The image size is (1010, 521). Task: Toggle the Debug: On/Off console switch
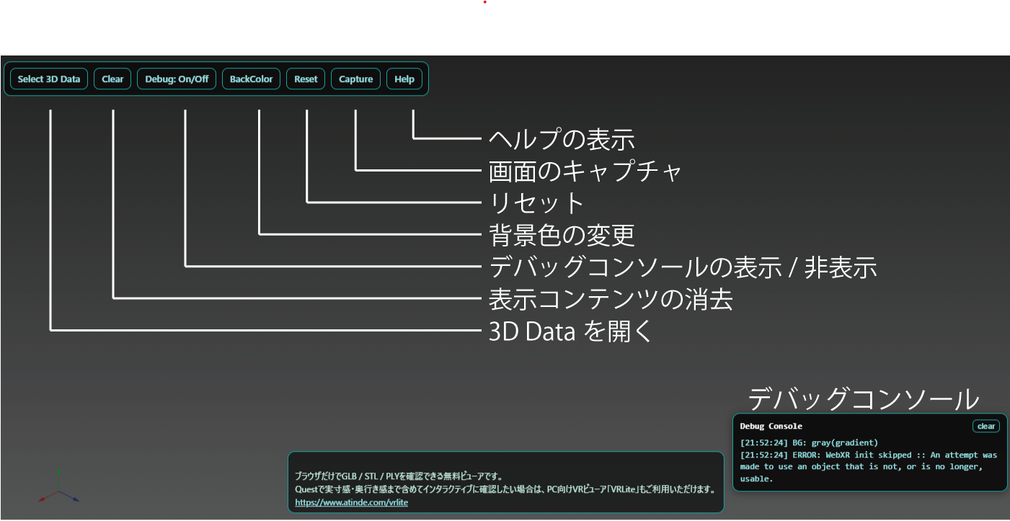(x=177, y=79)
